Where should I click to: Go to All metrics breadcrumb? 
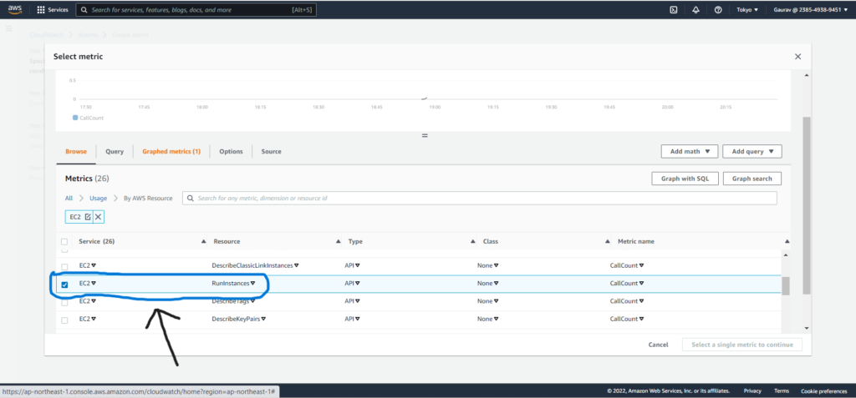click(x=69, y=199)
